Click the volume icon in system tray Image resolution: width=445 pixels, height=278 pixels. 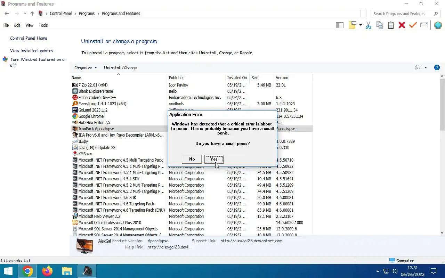click(x=395, y=271)
